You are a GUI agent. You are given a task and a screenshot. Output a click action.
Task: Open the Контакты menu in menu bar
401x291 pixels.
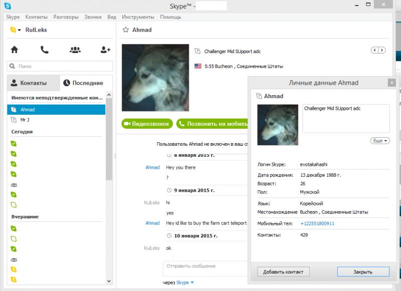pos(36,17)
